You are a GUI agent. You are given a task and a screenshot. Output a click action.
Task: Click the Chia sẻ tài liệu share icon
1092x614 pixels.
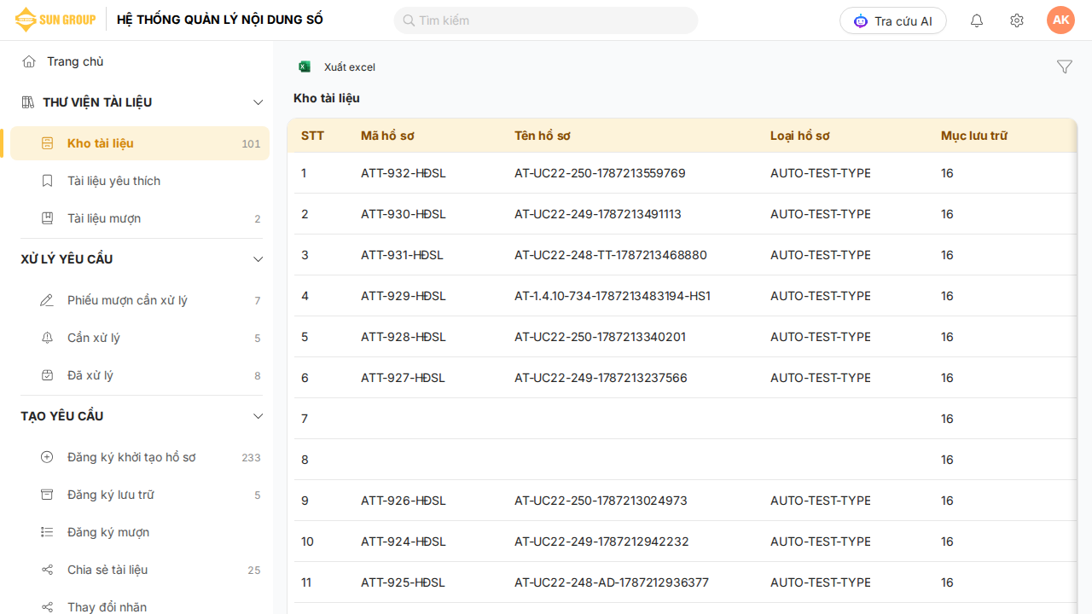pyautogui.click(x=48, y=570)
